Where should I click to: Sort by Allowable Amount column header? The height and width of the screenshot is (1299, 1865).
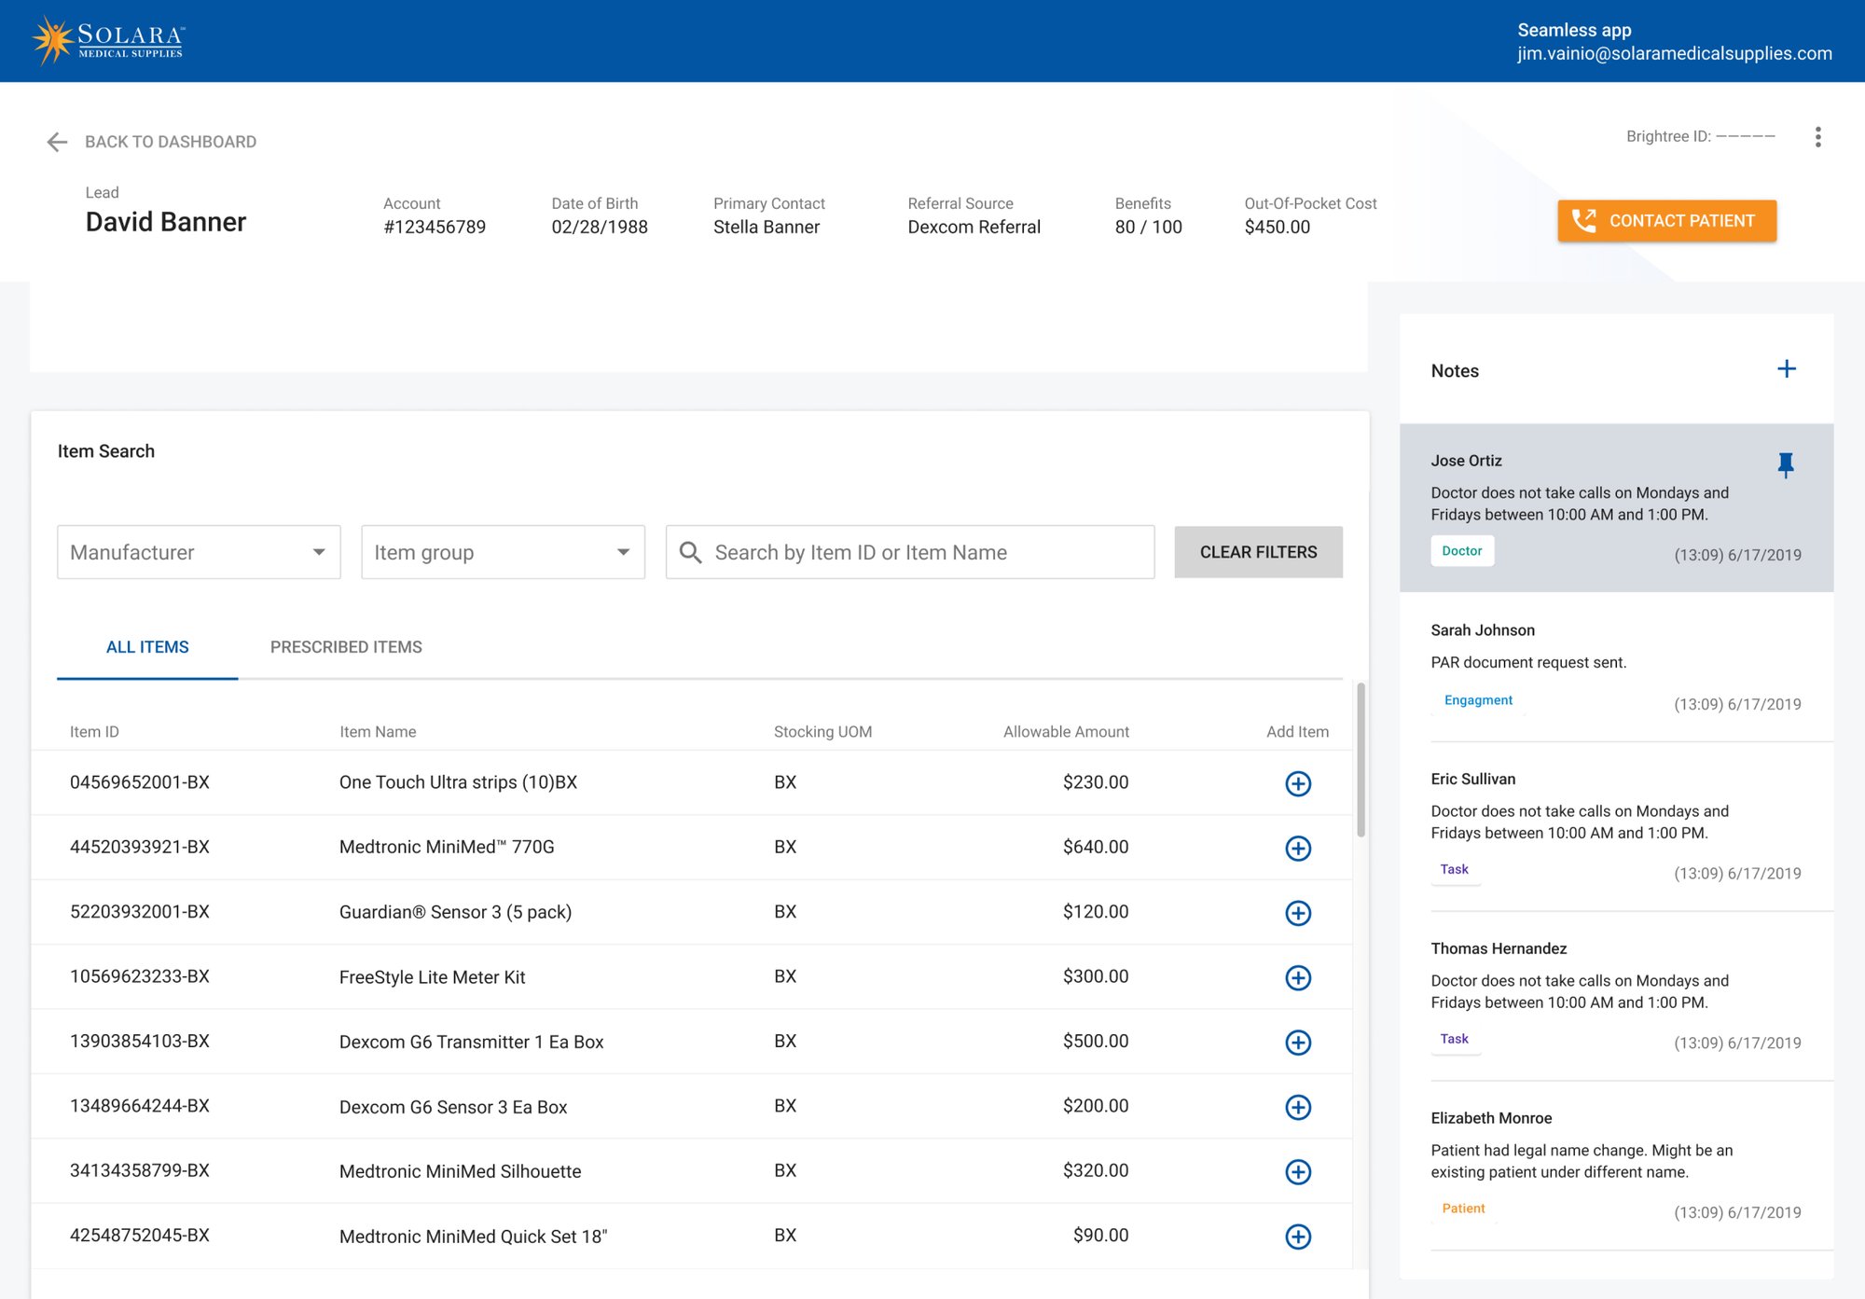[x=1066, y=732]
